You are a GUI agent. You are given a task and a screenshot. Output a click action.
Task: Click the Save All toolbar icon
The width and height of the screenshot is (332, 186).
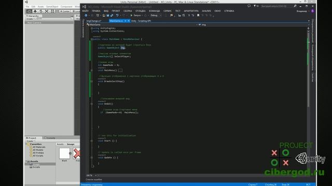click(112, 16)
